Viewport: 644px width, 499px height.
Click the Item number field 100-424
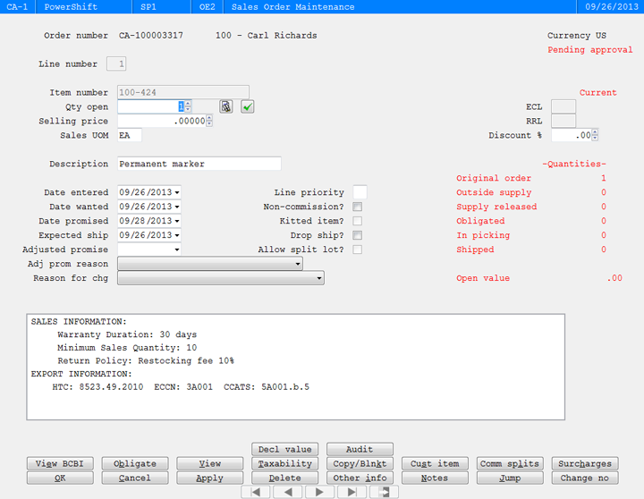(183, 92)
